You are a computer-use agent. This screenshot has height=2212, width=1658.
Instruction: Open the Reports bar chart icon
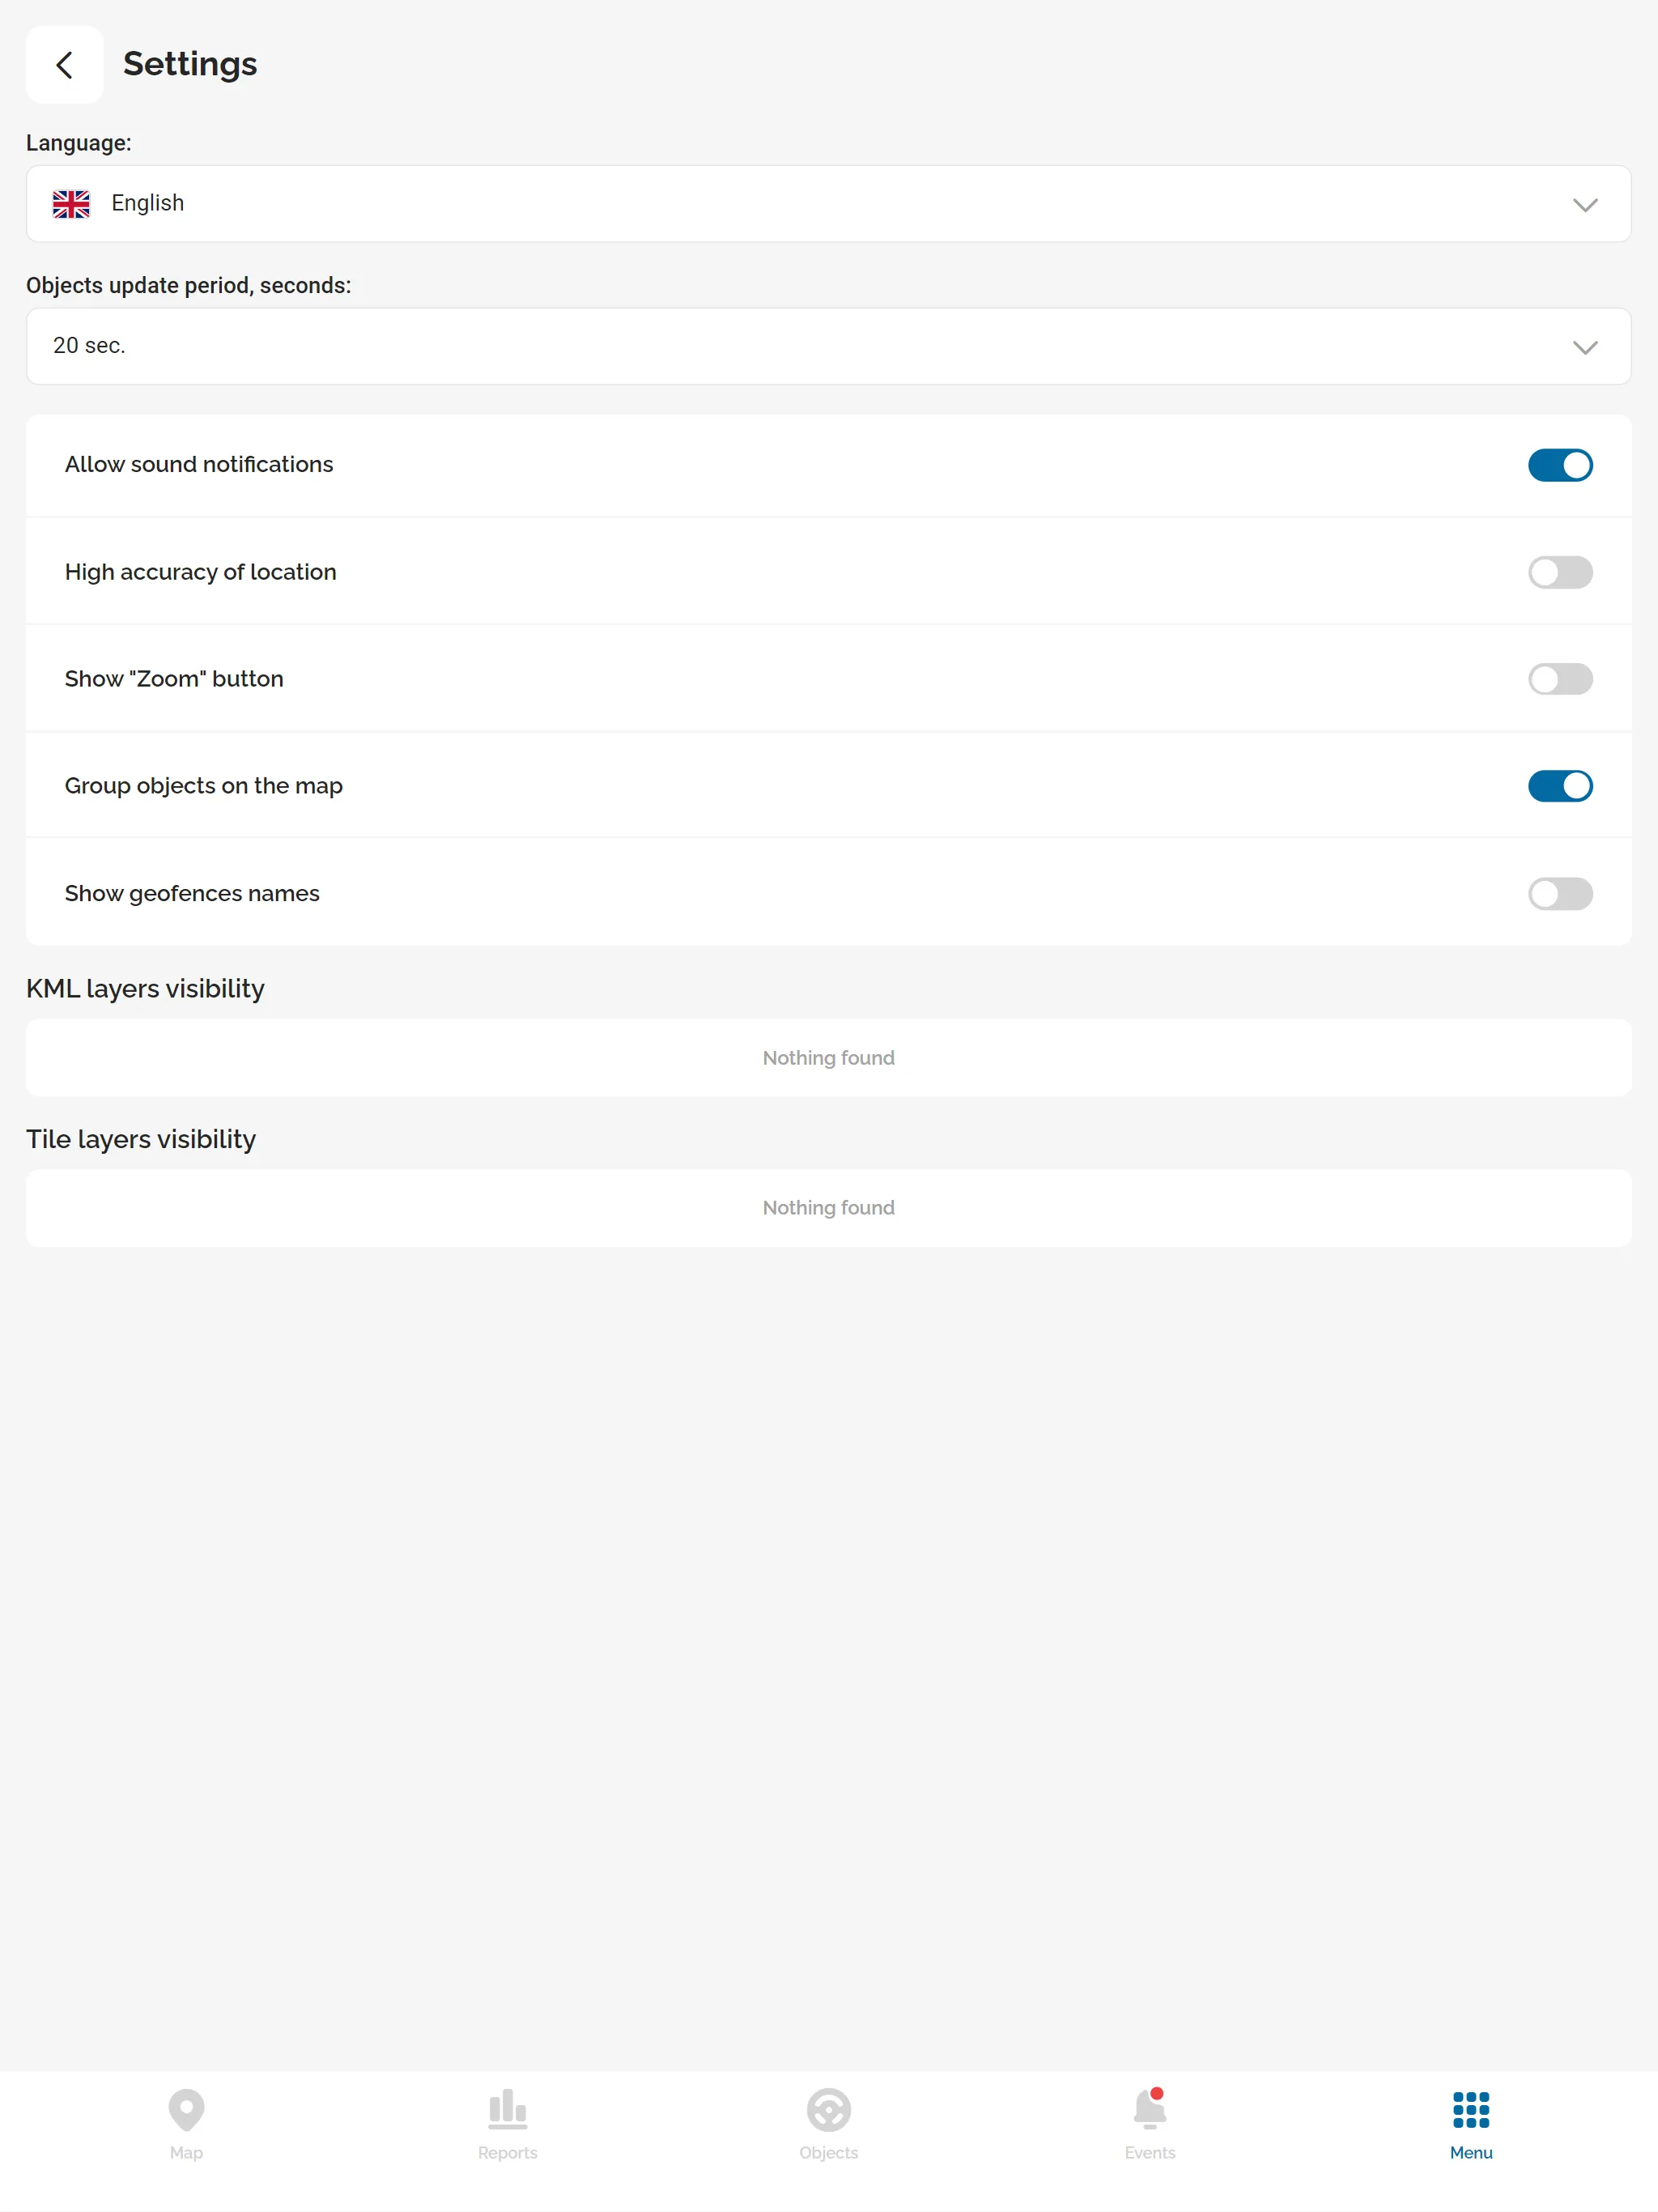507,2108
